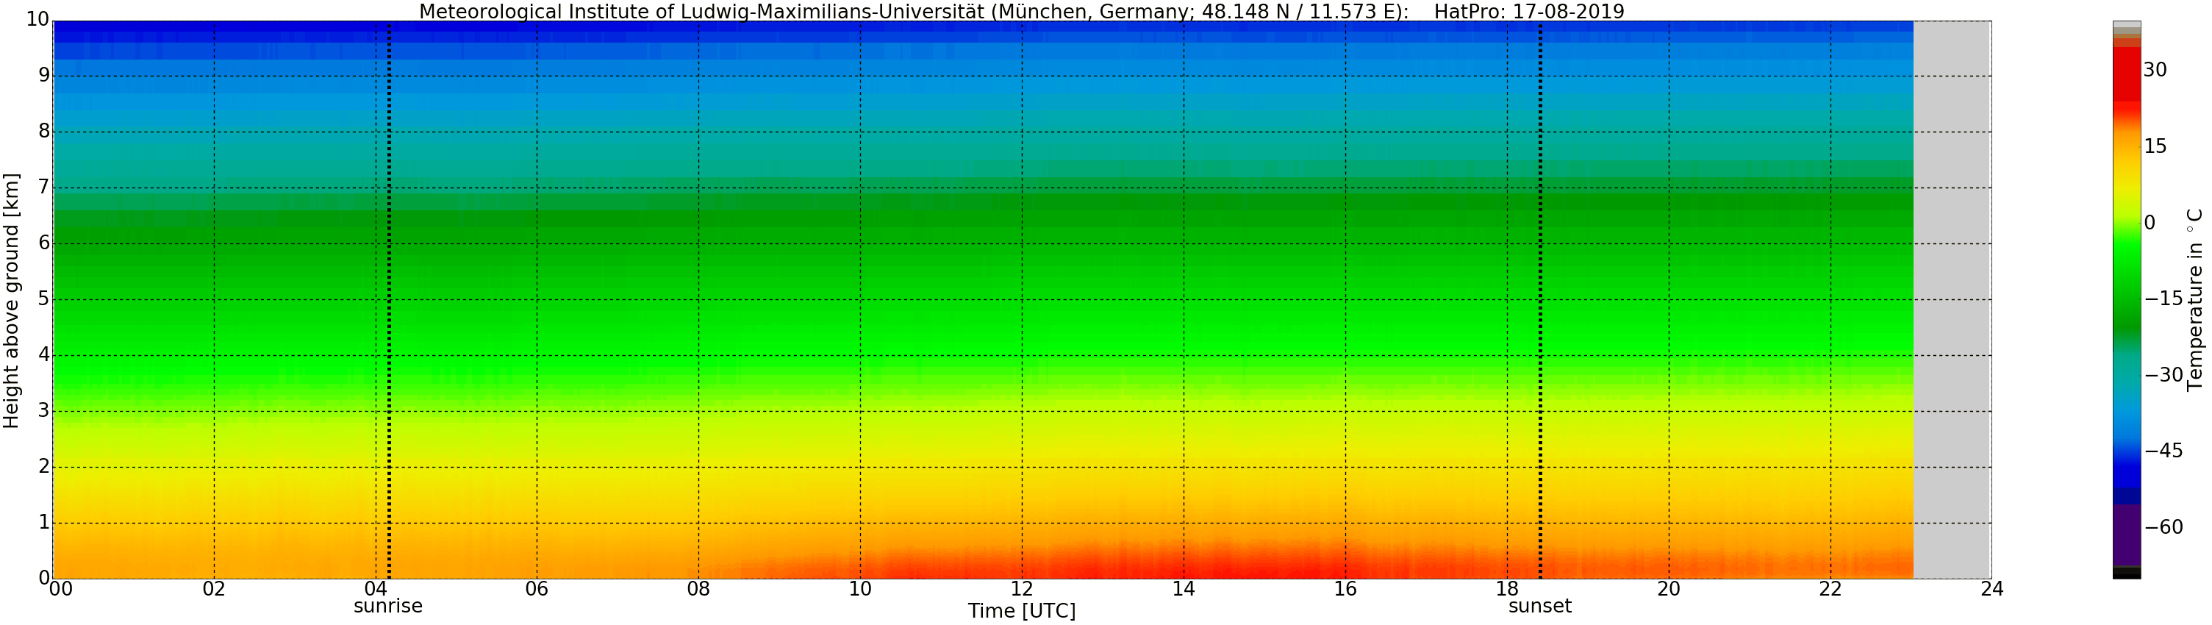2212x625 pixels.
Task: Click the 10 tick on the height axis
Action: click(x=37, y=19)
